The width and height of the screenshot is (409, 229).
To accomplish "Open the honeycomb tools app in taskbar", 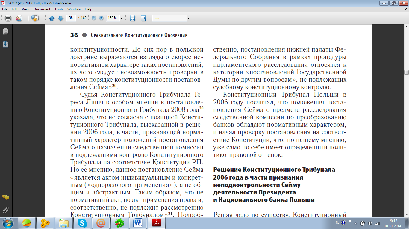I will [x=45, y=223].
